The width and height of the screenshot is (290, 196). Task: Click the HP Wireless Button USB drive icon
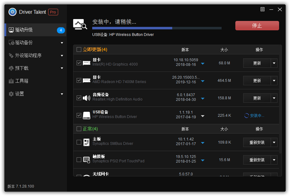click(x=86, y=115)
